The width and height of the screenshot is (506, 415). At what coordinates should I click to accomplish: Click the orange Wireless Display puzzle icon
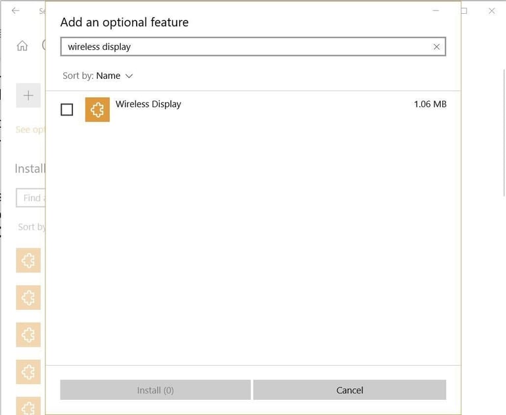[x=97, y=110]
